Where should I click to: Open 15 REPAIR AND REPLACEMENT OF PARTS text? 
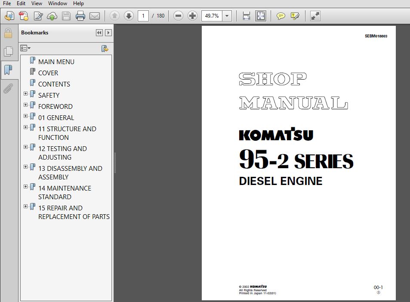74,213
